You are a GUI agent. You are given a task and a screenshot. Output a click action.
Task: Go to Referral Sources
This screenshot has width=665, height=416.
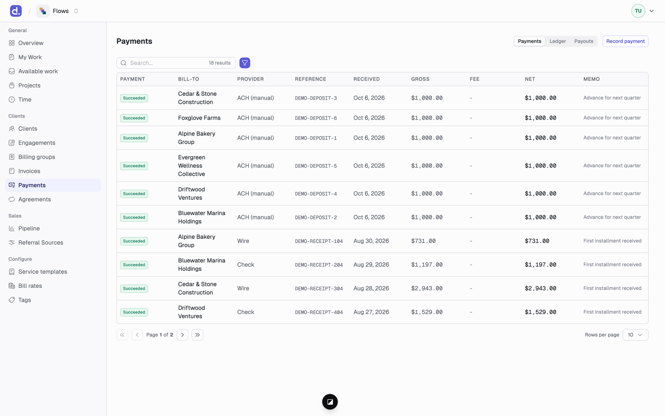pyautogui.click(x=41, y=243)
